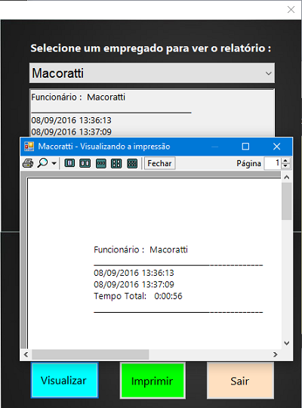The width and height of the screenshot is (302, 408).
Task: Select the one-page layout icon
Action: pyautogui.click(x=69, y=163)
